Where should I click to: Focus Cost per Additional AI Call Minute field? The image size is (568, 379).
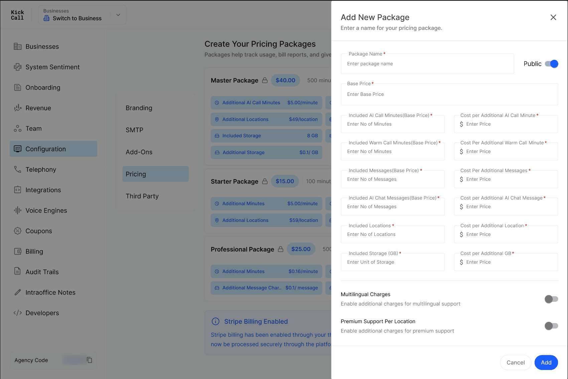506,124
